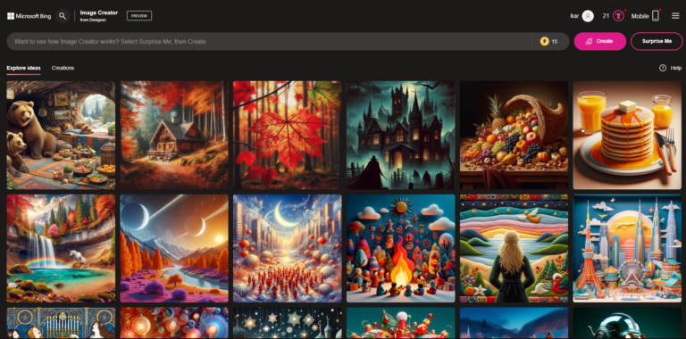Open the paper-craft city skyline image
Screen dimensions: 686x339
coord(627,249)
